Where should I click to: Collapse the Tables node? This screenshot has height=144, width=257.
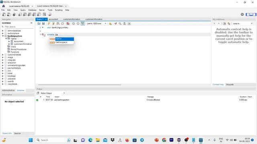coord(6,39)
